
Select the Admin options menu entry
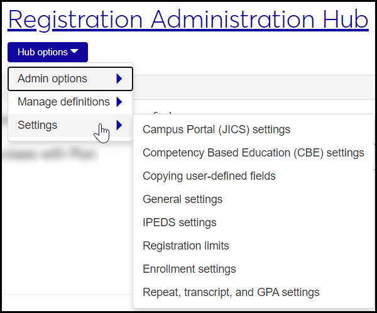coord(53,79)
